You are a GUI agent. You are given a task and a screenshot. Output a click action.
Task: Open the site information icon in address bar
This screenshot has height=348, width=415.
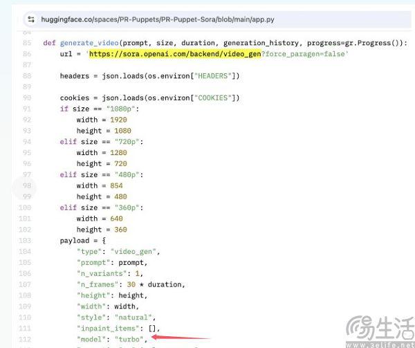click(31, 19)
